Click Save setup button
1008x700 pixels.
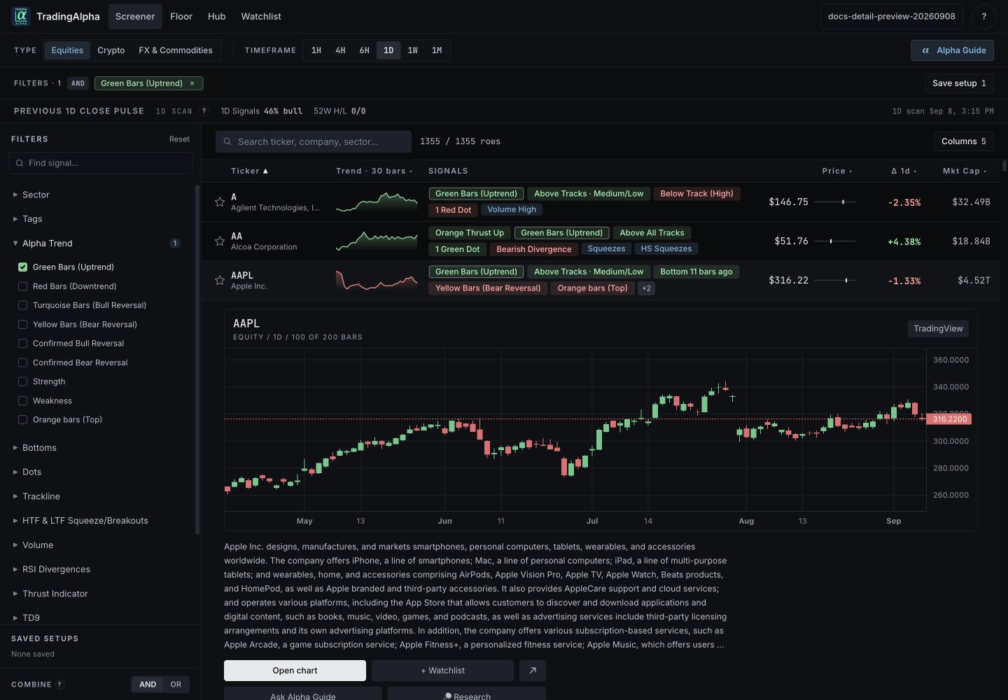[959, 83]
